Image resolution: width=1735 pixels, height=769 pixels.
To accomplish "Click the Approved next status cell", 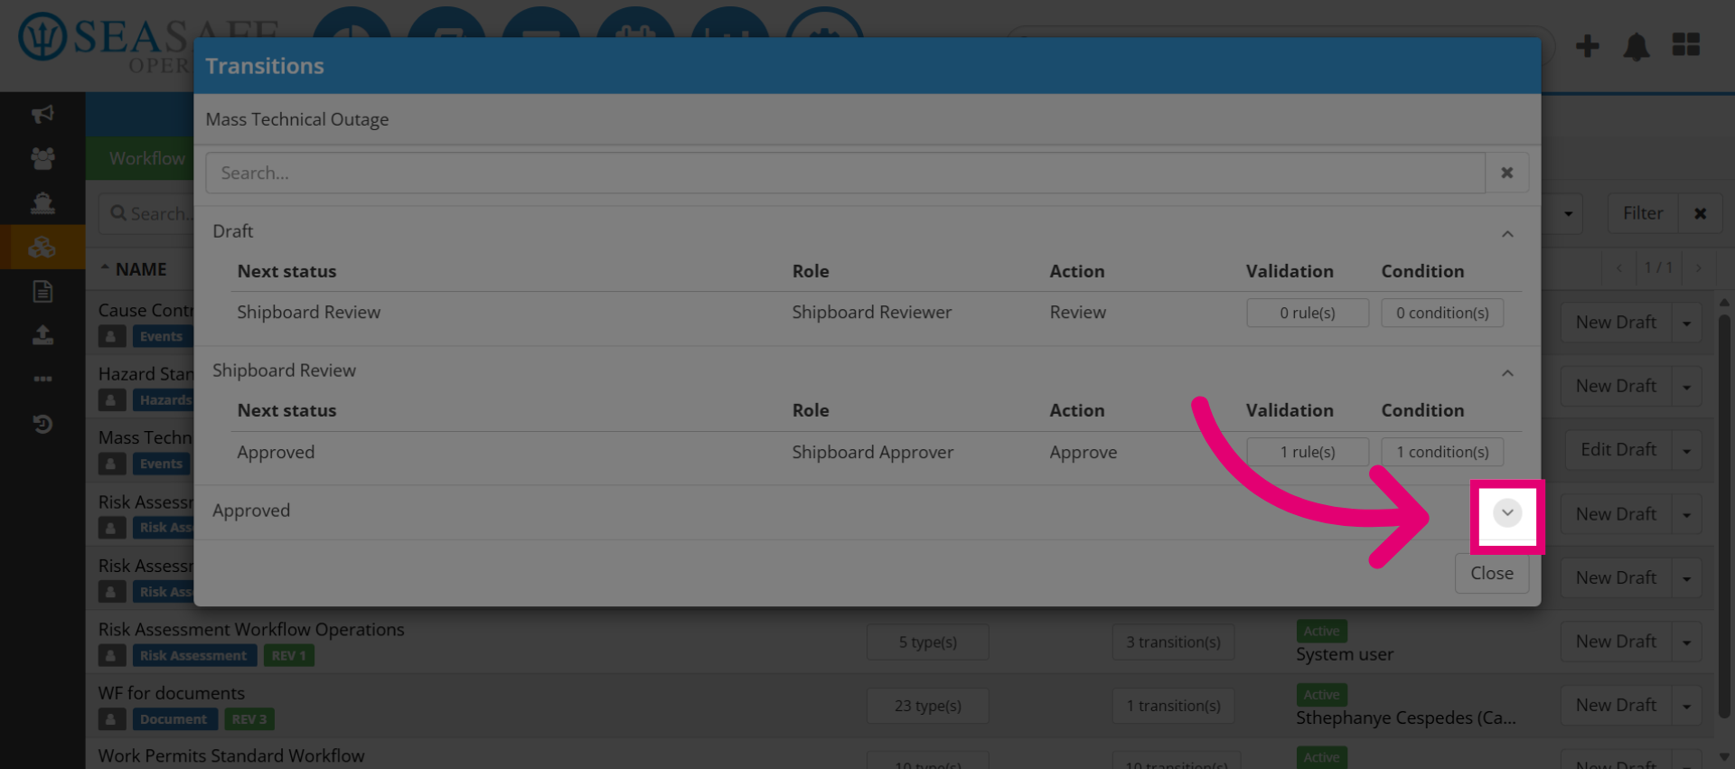I will click(x=276, y=452).
